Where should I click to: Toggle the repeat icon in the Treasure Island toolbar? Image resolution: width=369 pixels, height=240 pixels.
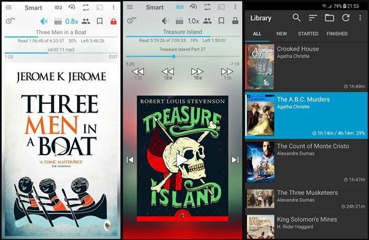[x=207, y=7]
